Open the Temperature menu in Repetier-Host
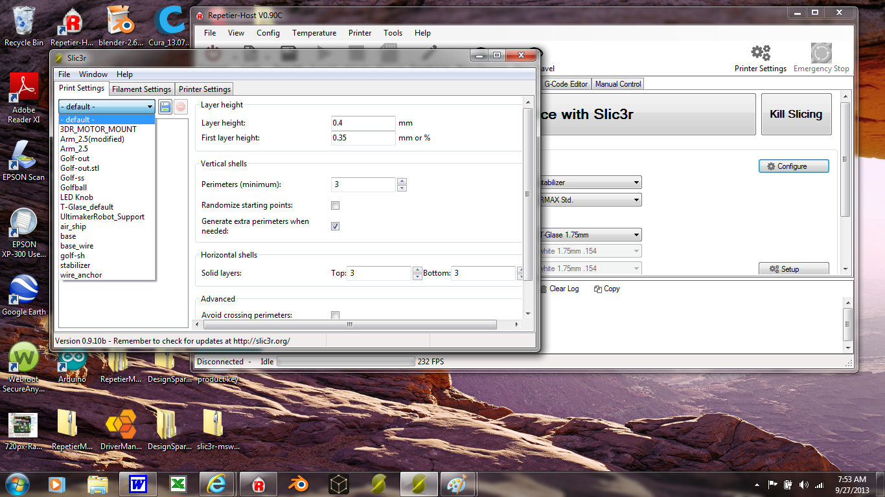This screenshot has height=497, width=885. pyautogui.click(x=314, y=33)
